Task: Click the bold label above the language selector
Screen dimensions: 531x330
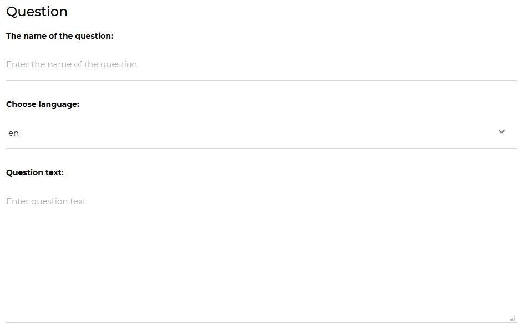Action: click(43, 104)
